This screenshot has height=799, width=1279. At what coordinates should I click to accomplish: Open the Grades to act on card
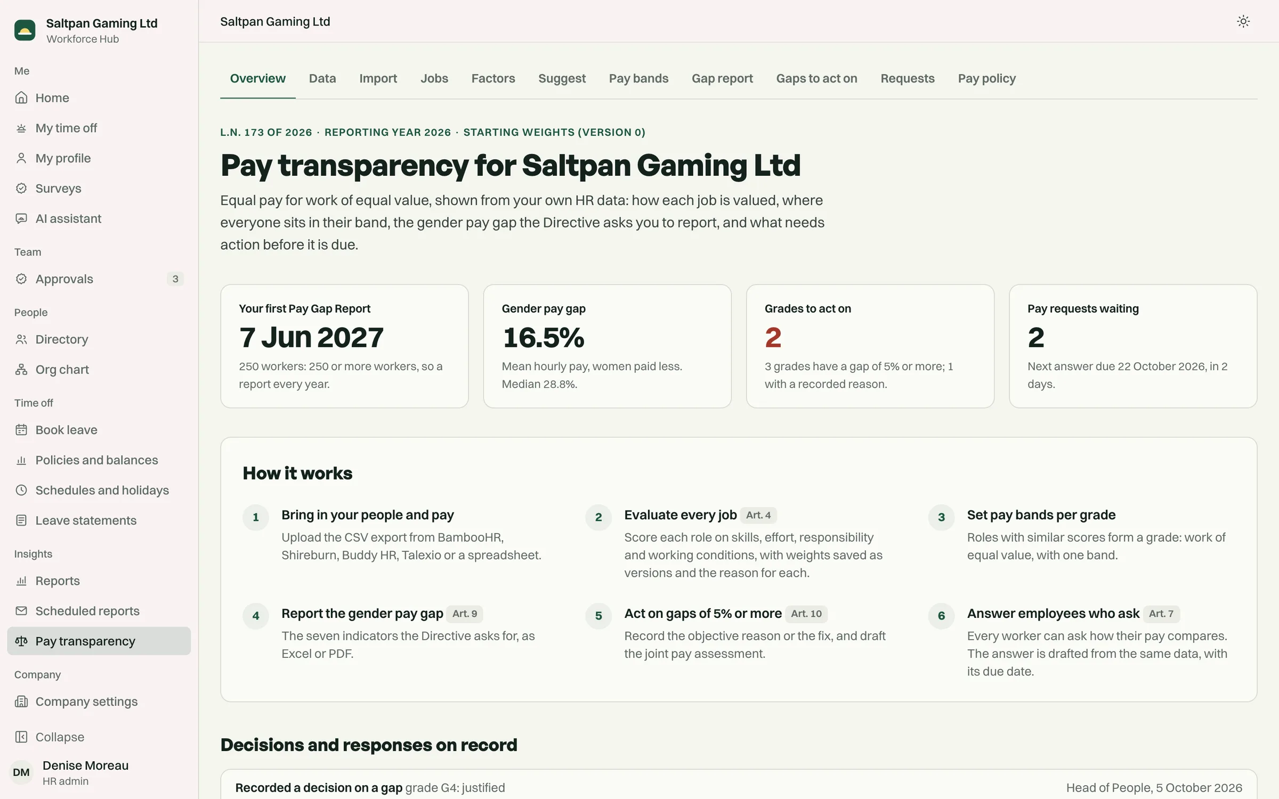pyautogui.click(x=870, y=346)
